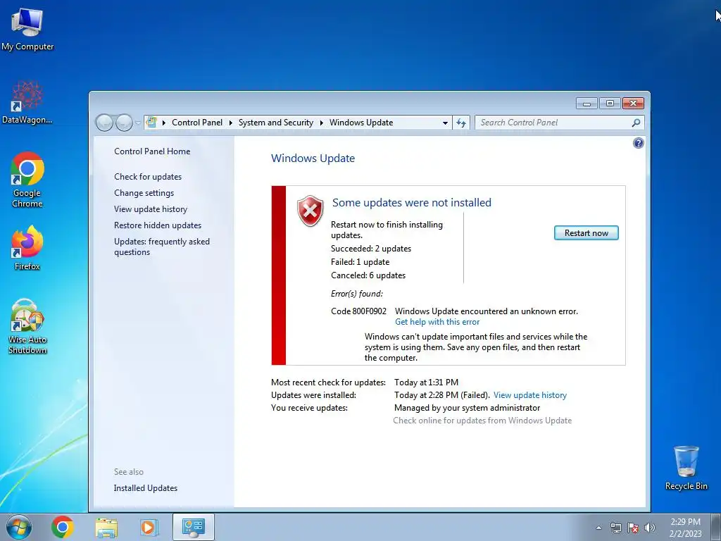Select the Control Panel taskbar button
Screen dimensions: 721x541
[193, 527]
